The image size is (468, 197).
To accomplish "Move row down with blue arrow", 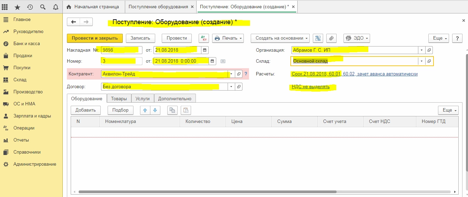I will point(155,110).
